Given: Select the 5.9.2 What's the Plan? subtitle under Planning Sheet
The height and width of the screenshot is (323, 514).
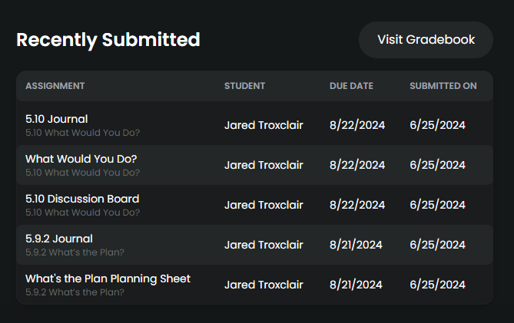Looking at the screenshot, I should tap(75, 292).
